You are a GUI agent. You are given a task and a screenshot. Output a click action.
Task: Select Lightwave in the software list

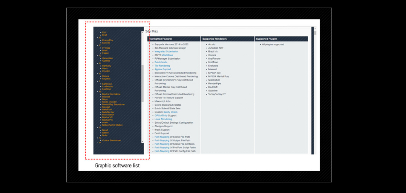[x=107, y=84]
